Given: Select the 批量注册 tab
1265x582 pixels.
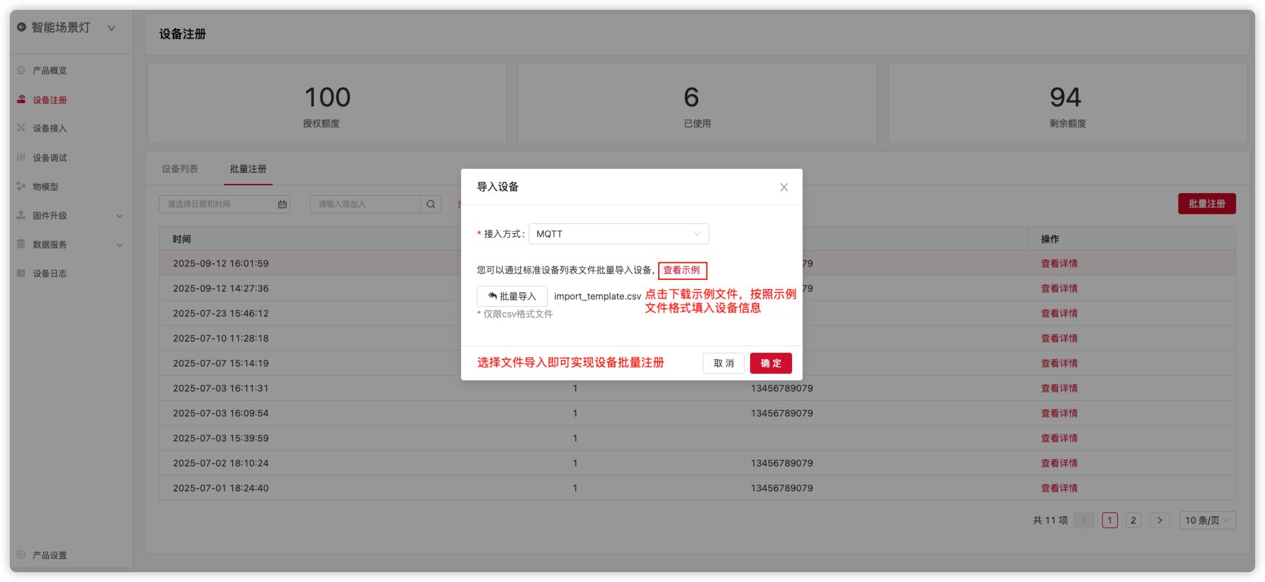Looking at the screenshot, I should [248, 169].
